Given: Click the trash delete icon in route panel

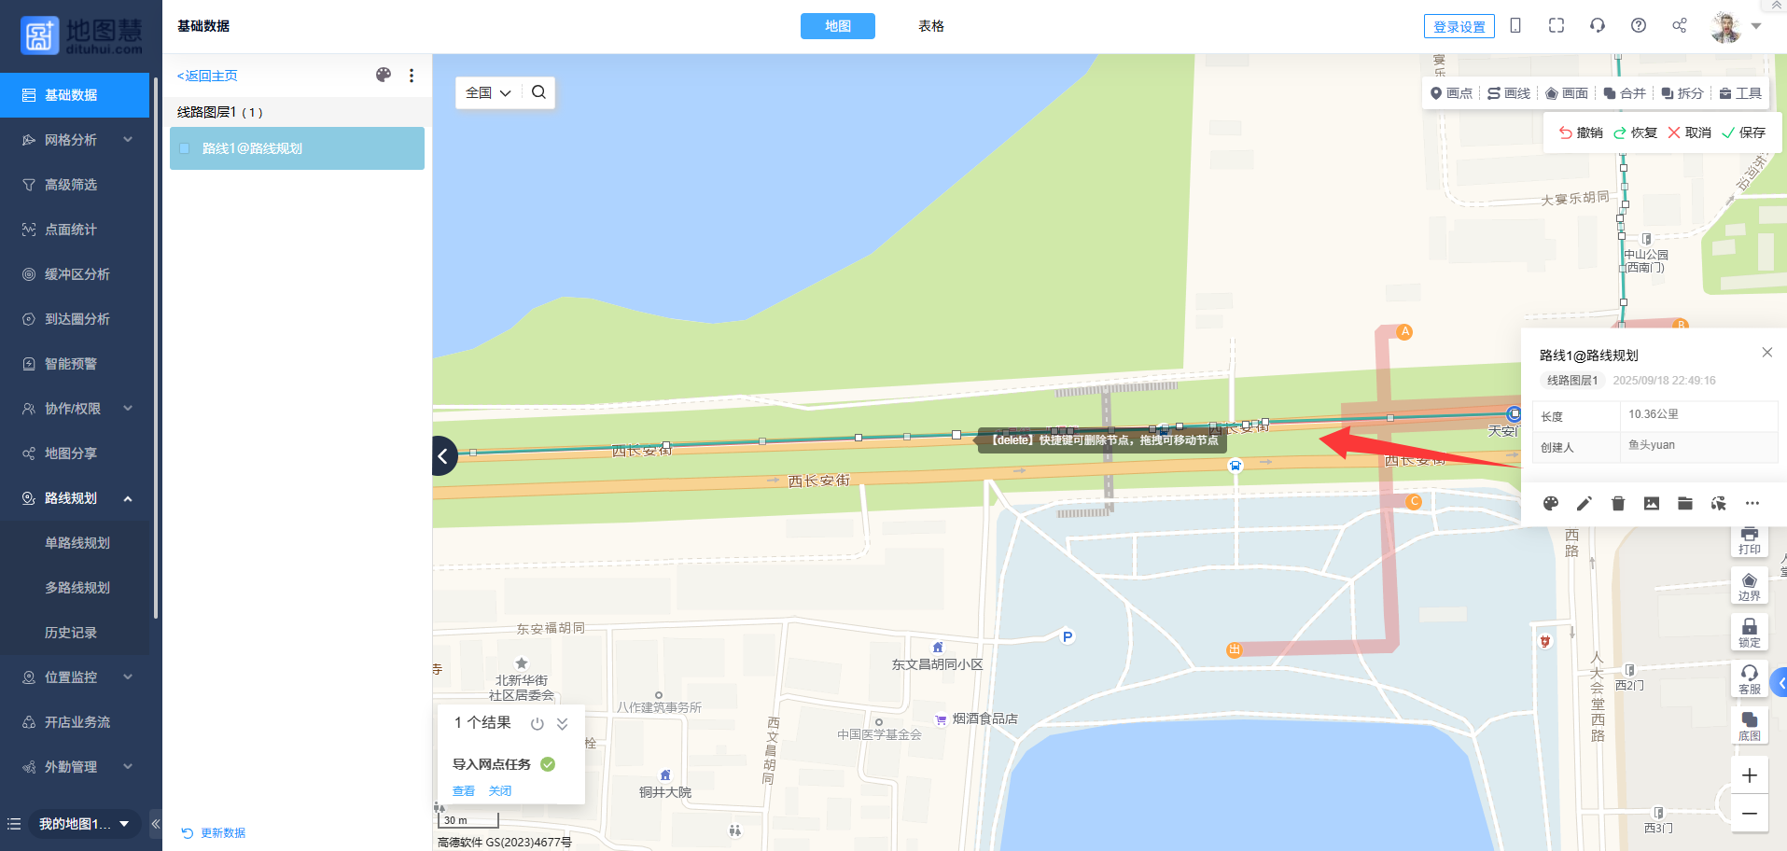Looking at the screenshot, I should point(1617,504).
